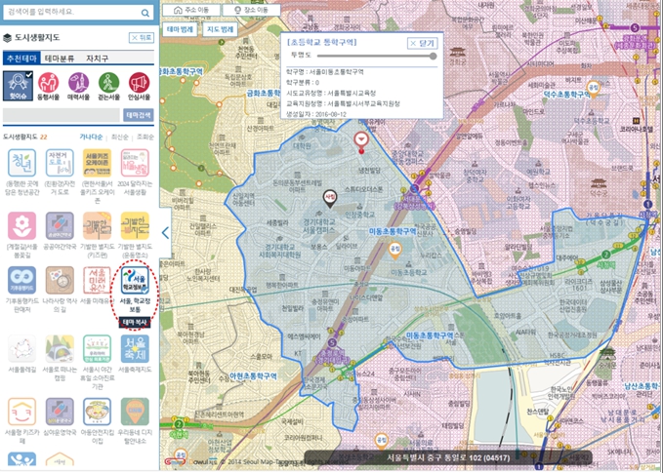Click the 남산초통학구역 map label
663x473 pixels.
pos(642,386)
